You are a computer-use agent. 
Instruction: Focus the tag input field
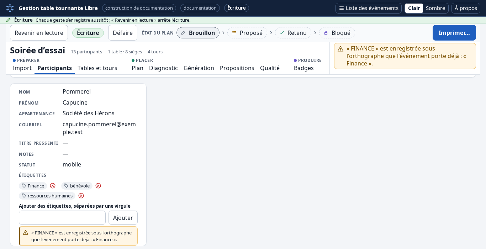pos(62,218)
